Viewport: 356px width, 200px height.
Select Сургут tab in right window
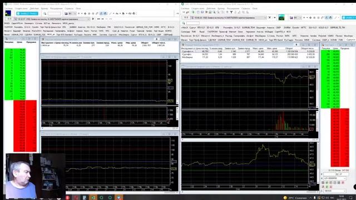click(192, 28)
